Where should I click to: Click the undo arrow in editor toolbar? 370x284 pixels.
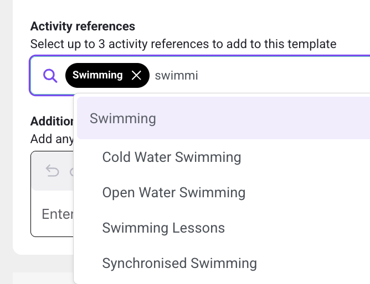pos(52,171)
